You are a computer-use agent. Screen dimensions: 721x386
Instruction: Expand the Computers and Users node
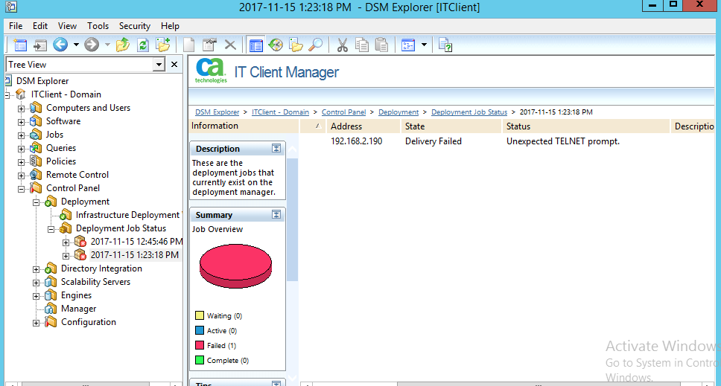[x=21, y=109]
